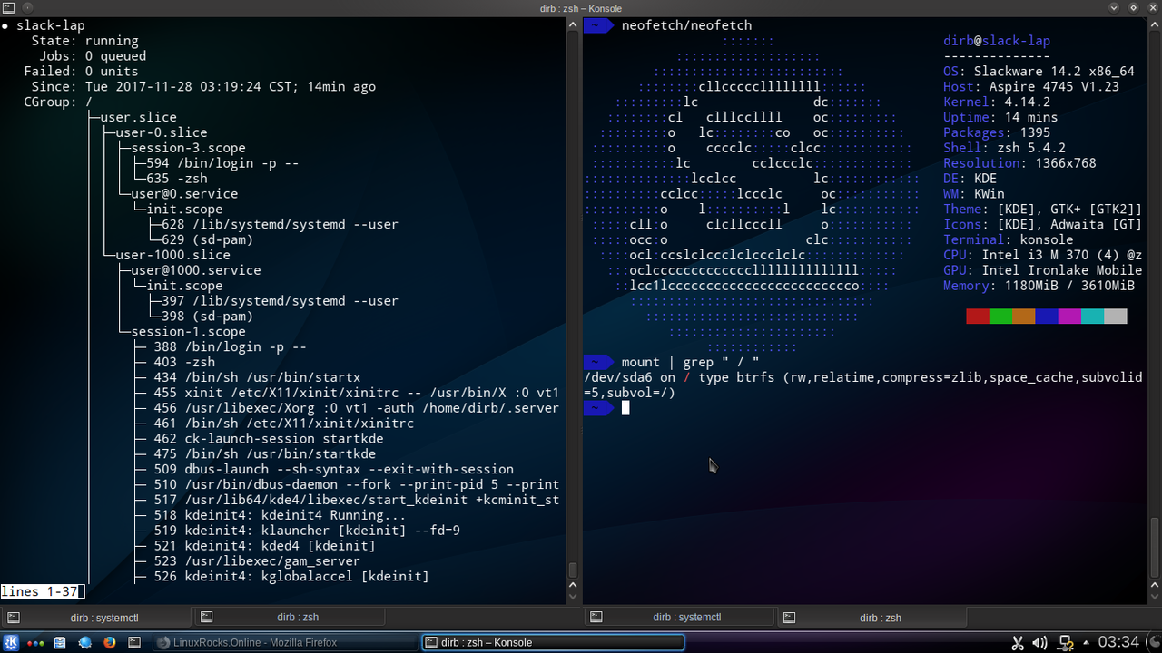1162x653 pixels.
Task: Click the dirb : zsh – Konsole taskbar button
Action: 553,642
